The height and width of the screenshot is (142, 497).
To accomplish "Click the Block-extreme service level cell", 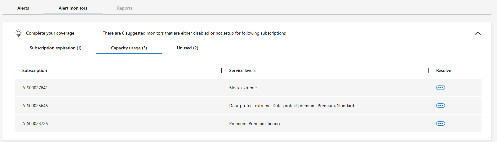I will [243, 88].
